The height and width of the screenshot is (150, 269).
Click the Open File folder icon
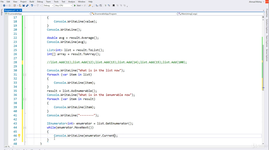[x=20, y=5]
